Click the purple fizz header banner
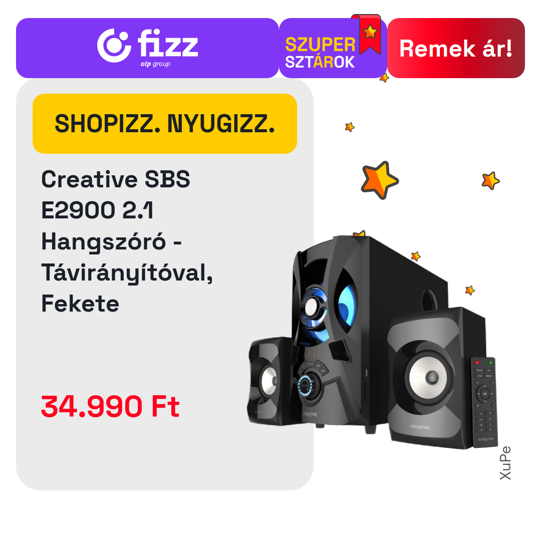Viewport: 541px width, 541px height. click(147, 48)
